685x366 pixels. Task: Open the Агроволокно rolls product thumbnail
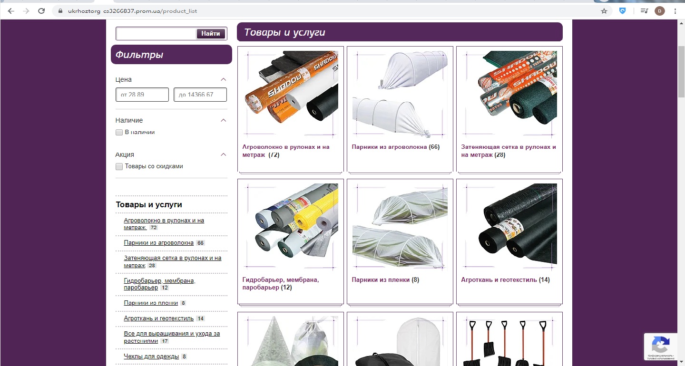tap(291, 94)
